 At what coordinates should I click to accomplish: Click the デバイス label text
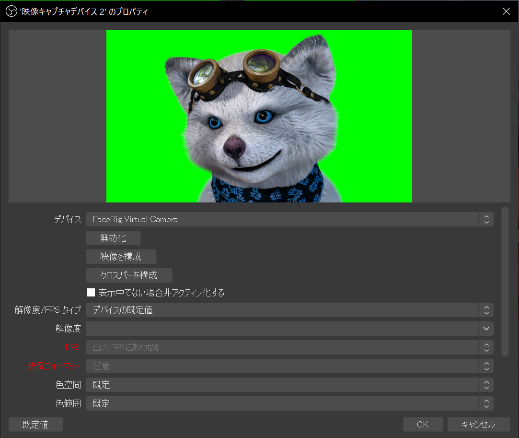click(x=68, y=219)
